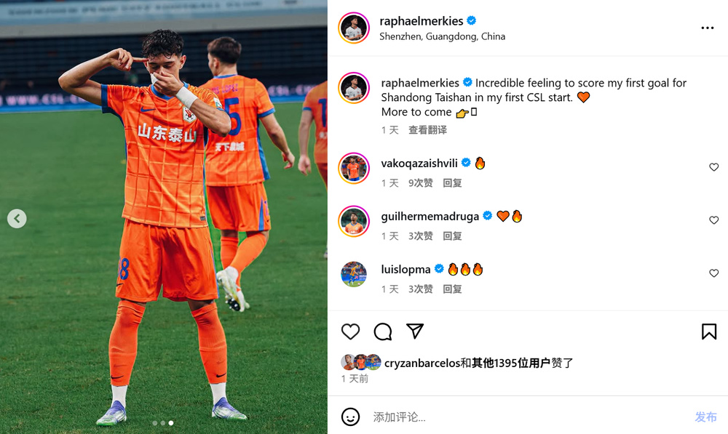Like vakoqazaishvili's comment
728x434 pixels.
(x=713, y=167)
